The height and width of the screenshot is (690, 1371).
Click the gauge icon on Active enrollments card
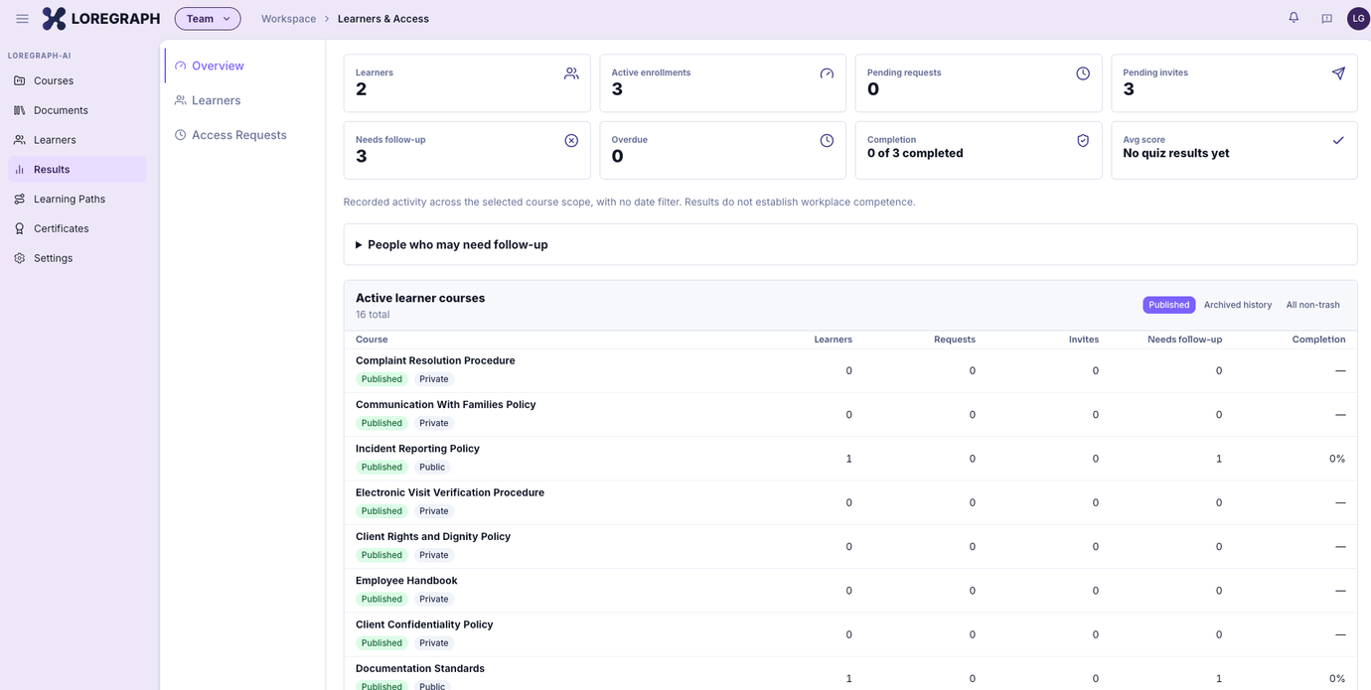point(827,73)
